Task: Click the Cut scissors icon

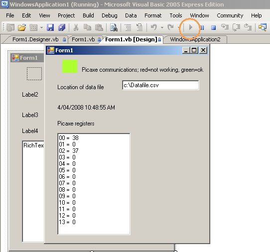Action: (x=76, y=27)
